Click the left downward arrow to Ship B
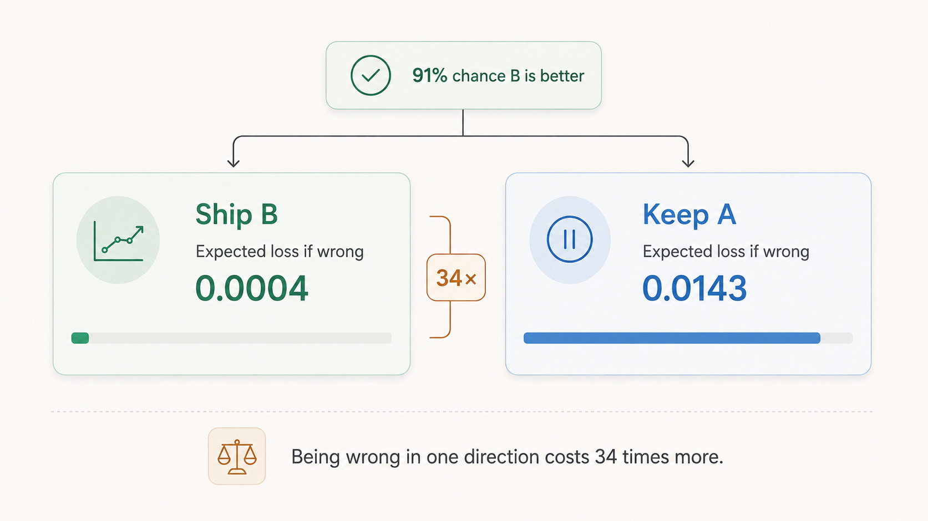The height and width of the screenshot is (521, 928). [x=234, y=151]
